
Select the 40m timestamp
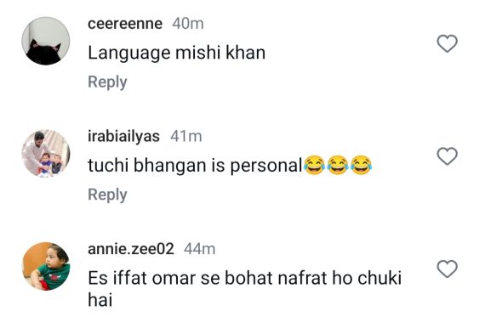(x=188, y=24)
